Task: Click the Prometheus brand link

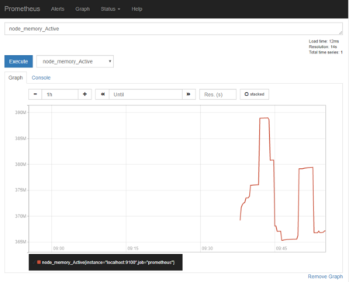Action: [22, 9]
